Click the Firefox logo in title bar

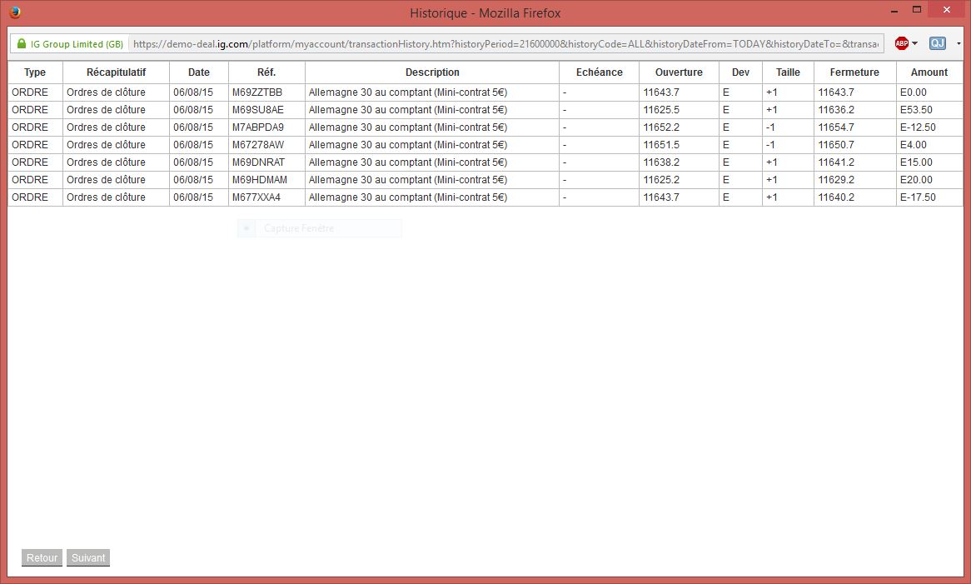coord(14,12)
